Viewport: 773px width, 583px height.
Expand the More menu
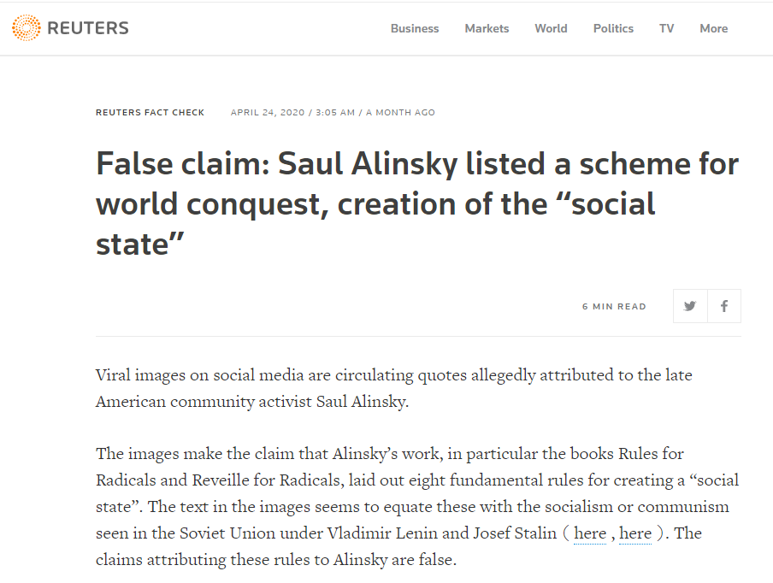[x=713, y=28]
